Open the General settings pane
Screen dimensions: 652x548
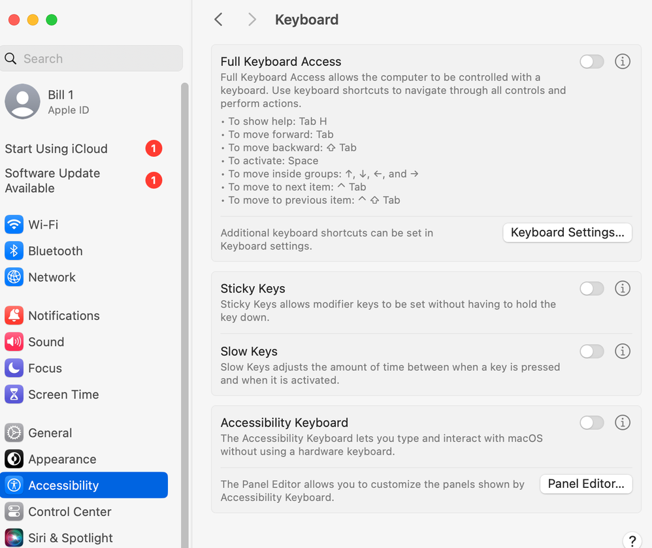click(x=50, y=433)
